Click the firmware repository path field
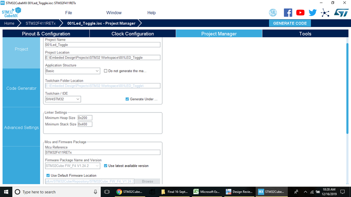This screenshot has width=351, height=197. click(90, 181)
